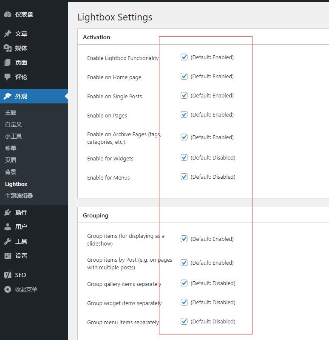
Task: Click the dashboard gauge icon
Action: (x=8, y=14)
